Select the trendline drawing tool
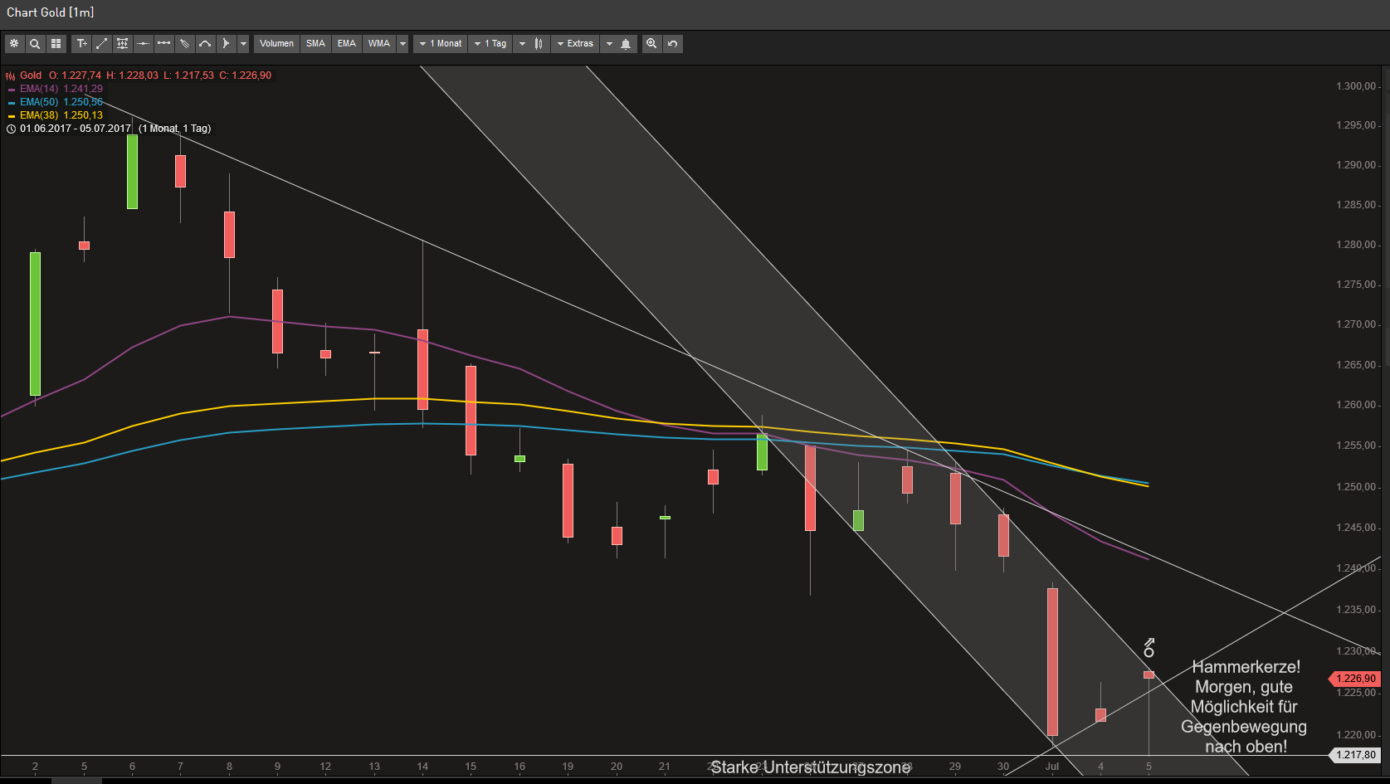This screenshot has width=1390, height=784. (102, 43)
